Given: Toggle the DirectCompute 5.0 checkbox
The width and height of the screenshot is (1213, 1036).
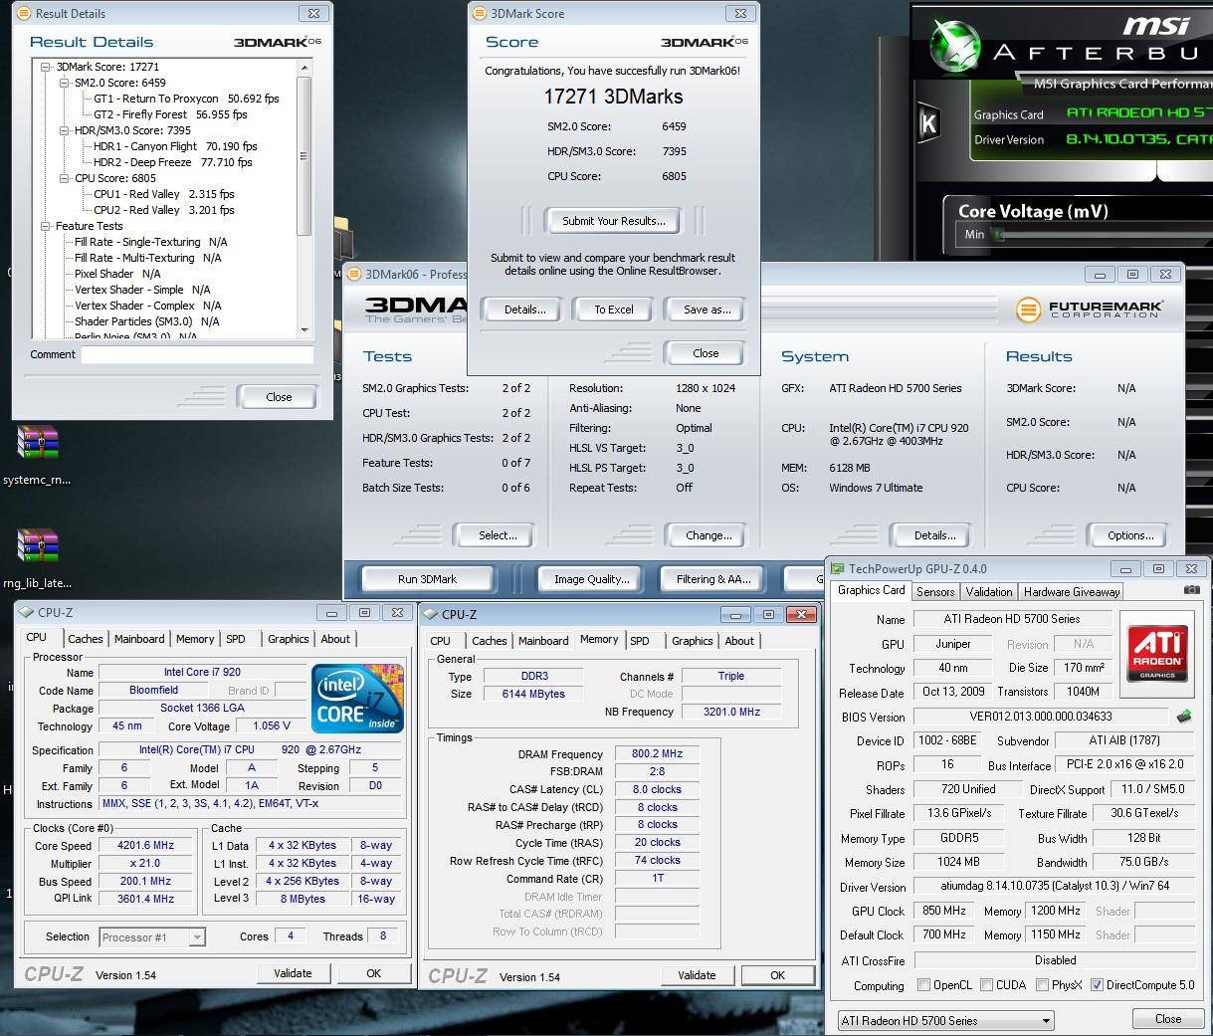Looking at the screenshot, I should pyautogui.click(x=1097, y=985).
